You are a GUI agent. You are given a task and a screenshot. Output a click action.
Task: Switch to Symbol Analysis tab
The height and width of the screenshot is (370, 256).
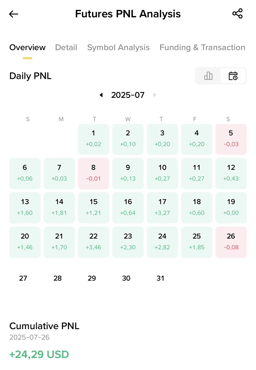118,47
